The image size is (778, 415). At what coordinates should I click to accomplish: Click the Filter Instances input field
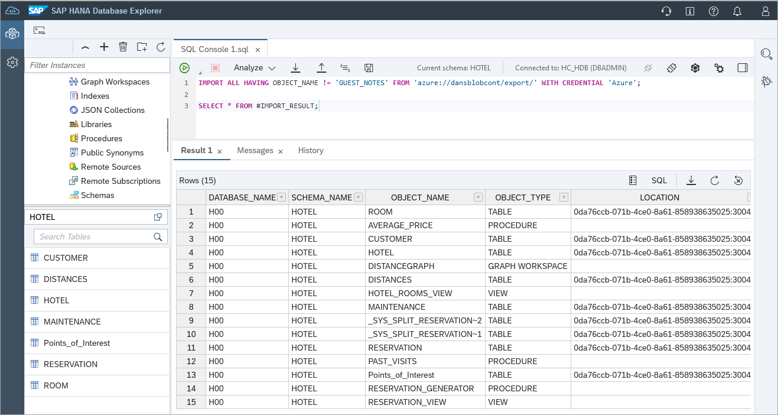coord(96,65)
